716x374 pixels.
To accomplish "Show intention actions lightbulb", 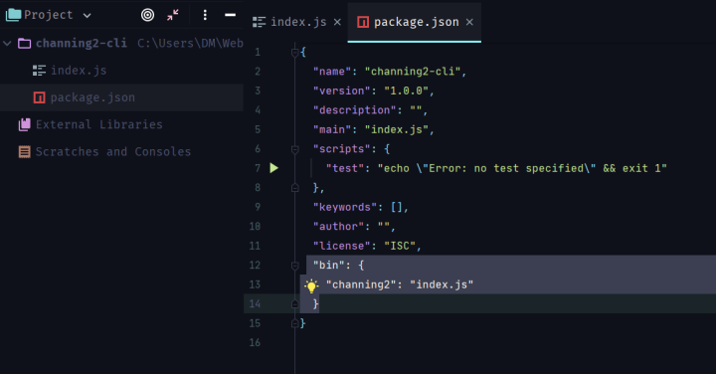I will (311, 285).
